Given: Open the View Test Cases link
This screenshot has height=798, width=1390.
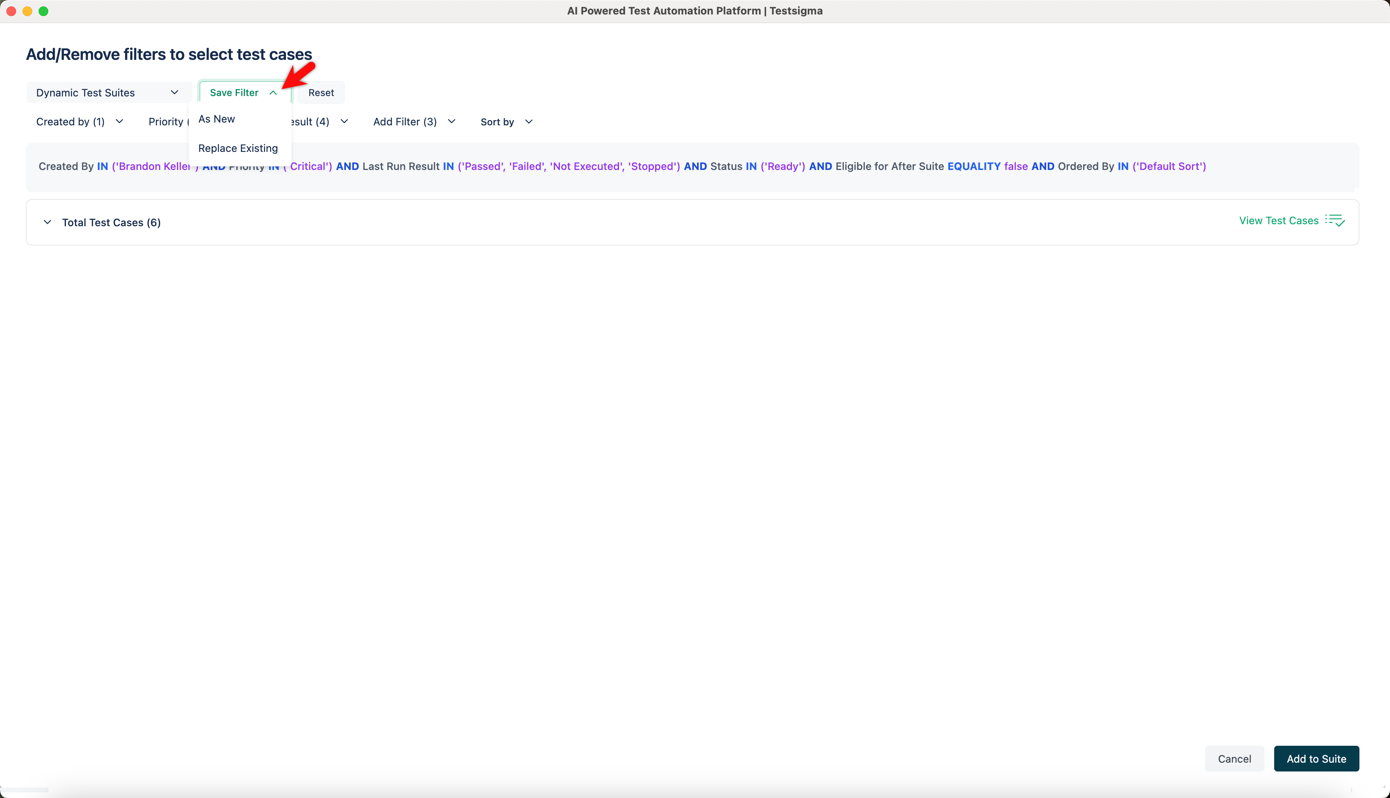Looking at the screenshot, I should click(x=1278, y=220).
